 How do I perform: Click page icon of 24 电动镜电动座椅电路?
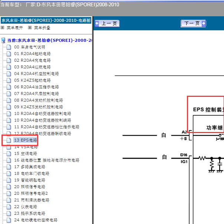[x=9, y=220]
